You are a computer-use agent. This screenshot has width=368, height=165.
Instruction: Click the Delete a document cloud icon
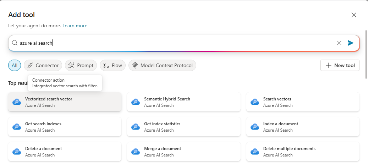tap(17, 152)
